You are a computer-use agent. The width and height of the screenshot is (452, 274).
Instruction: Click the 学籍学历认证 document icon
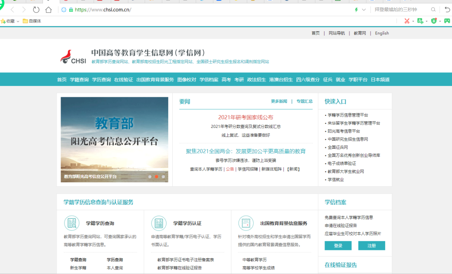click(159, 223)
